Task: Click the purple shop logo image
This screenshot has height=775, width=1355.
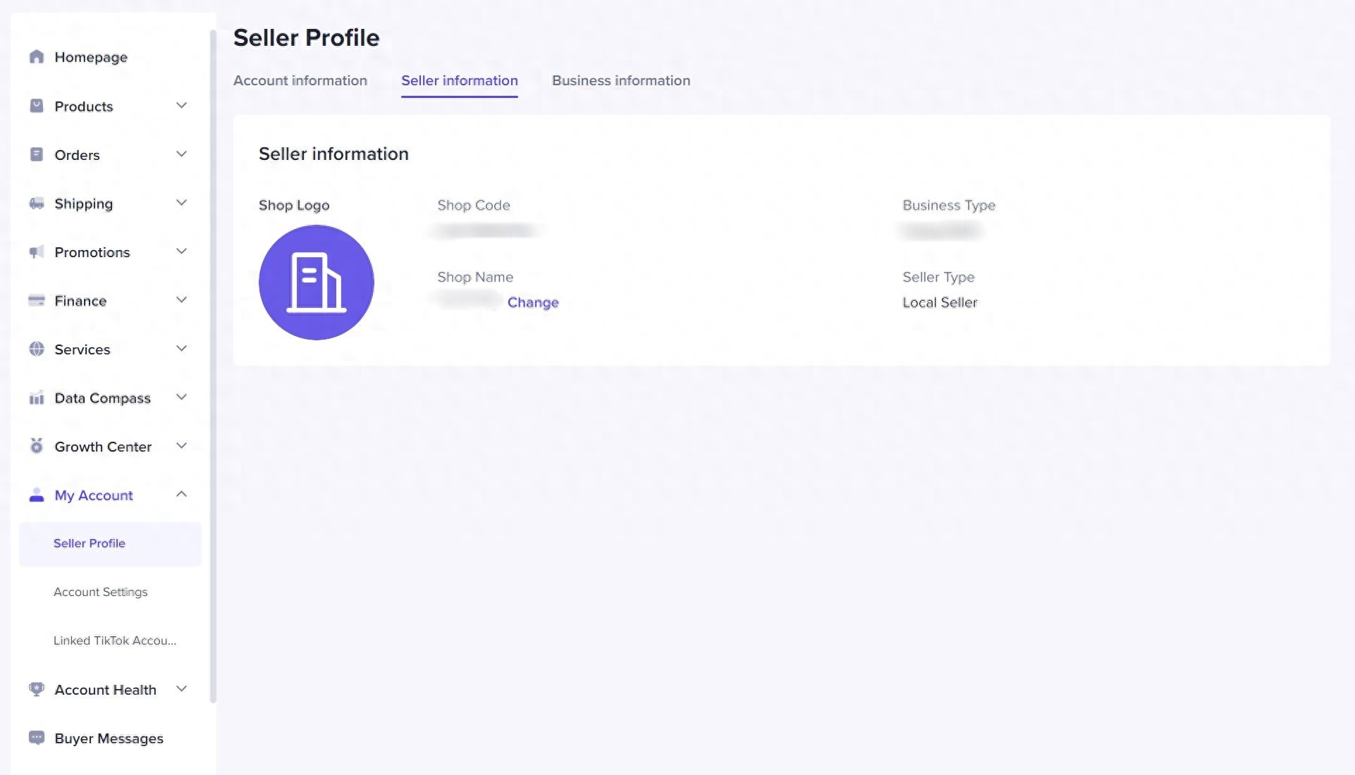Action: pyautogui.click(x=316, y=283)
